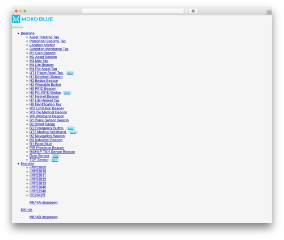
Task: Go to Location Anchor page
Action: (42, 45)
